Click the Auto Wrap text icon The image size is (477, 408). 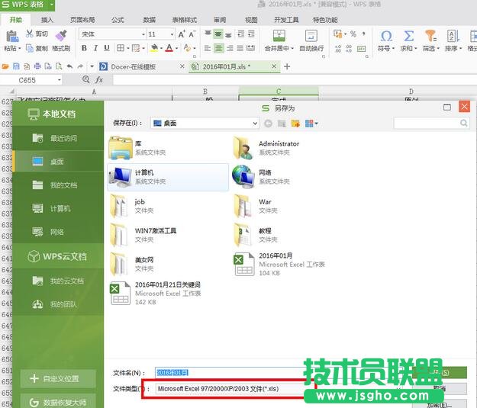click(x=311, y=36)
